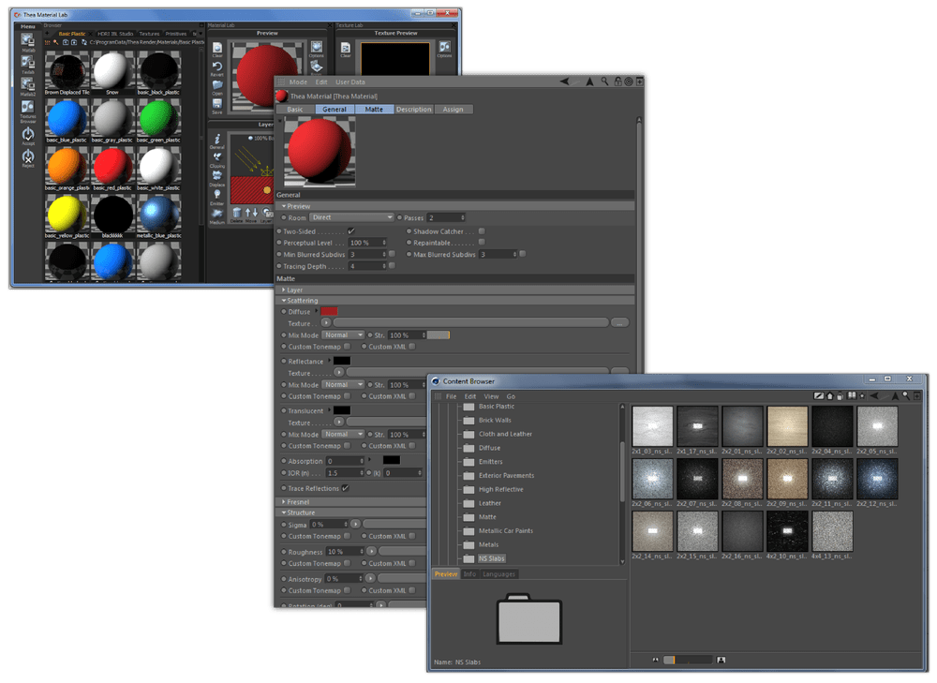
Task: Click the bookmarks icon in Content Browser
Action: pyautogui.click(x=852, y=395)
